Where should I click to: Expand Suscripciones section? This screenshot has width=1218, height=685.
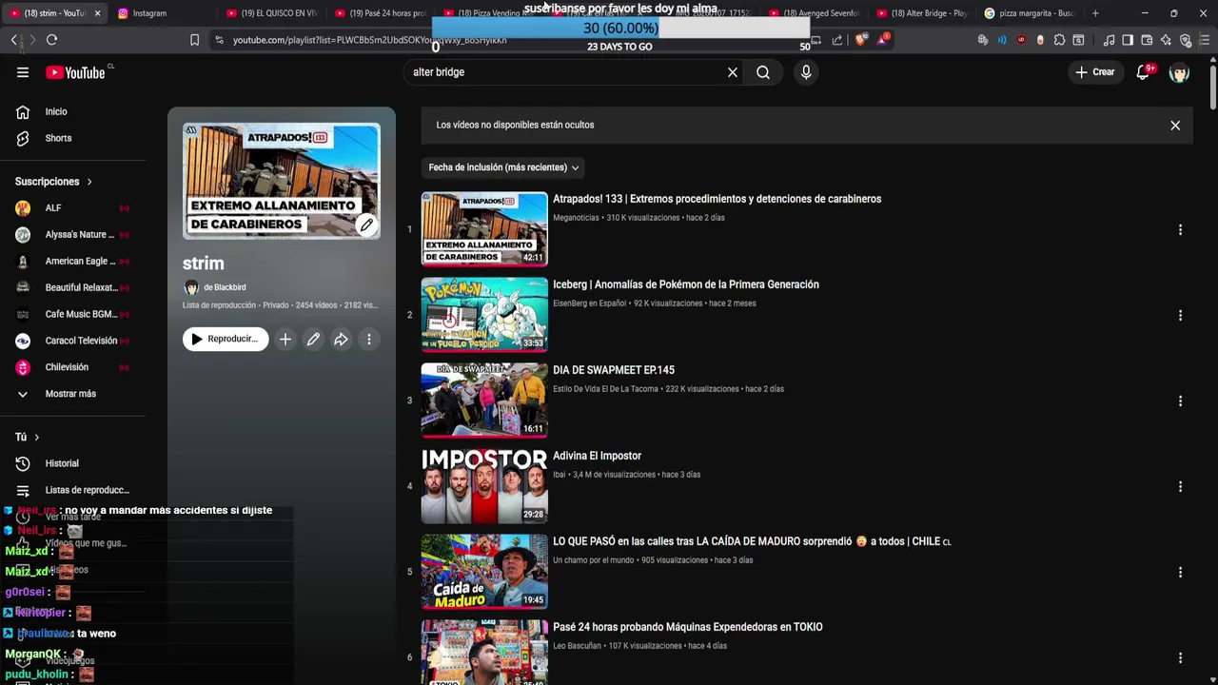click(x=54, y=182)
